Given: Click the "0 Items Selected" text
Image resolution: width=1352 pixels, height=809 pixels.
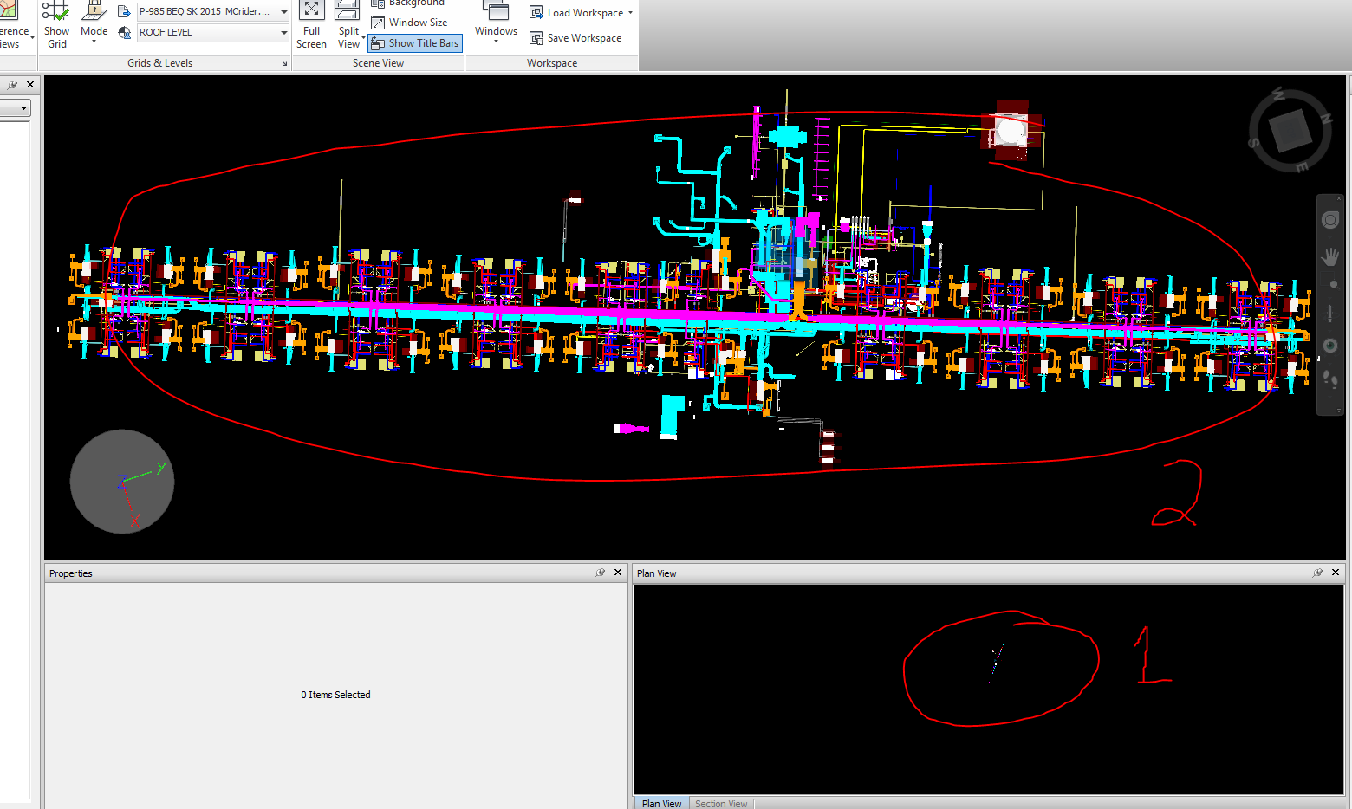Looking at the screenshot, I should [x=335, y=695].
